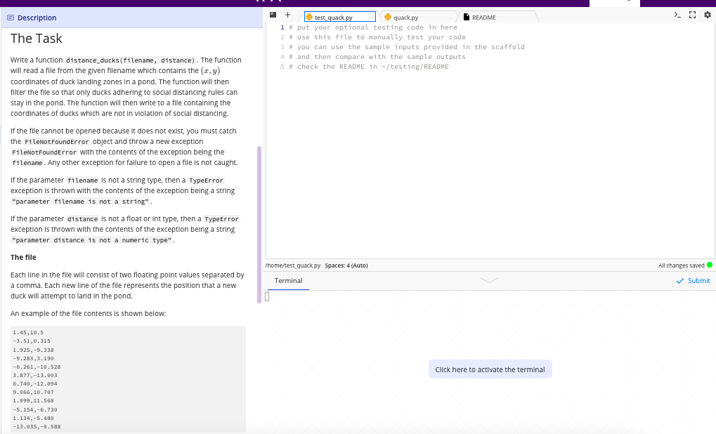Toggle fullscreen mode for the editor
The height and width of the screenshot is (434, 716).
click(x=693, y=15)
